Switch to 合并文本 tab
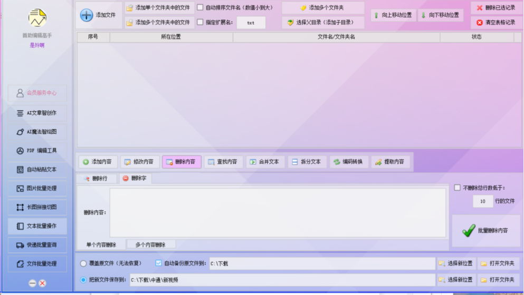Viewport: 524px width, 295px height. (265, 162)
